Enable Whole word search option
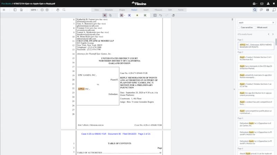277x155 pixels. 255,27
